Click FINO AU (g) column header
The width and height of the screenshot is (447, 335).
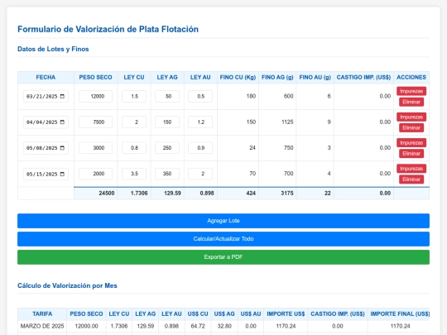(315, 77)
